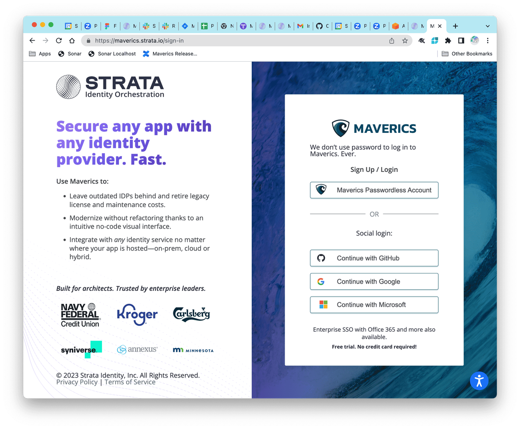Click the 'Enterprise SSO with Office 365' text
Screen dimensions: 520x429
(374, 333)
